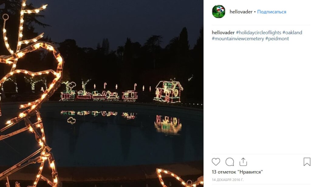The height and width of the screenshot is (187, 311).
Task: Click the house's reflection in the pond
Action: pos(168,123)
